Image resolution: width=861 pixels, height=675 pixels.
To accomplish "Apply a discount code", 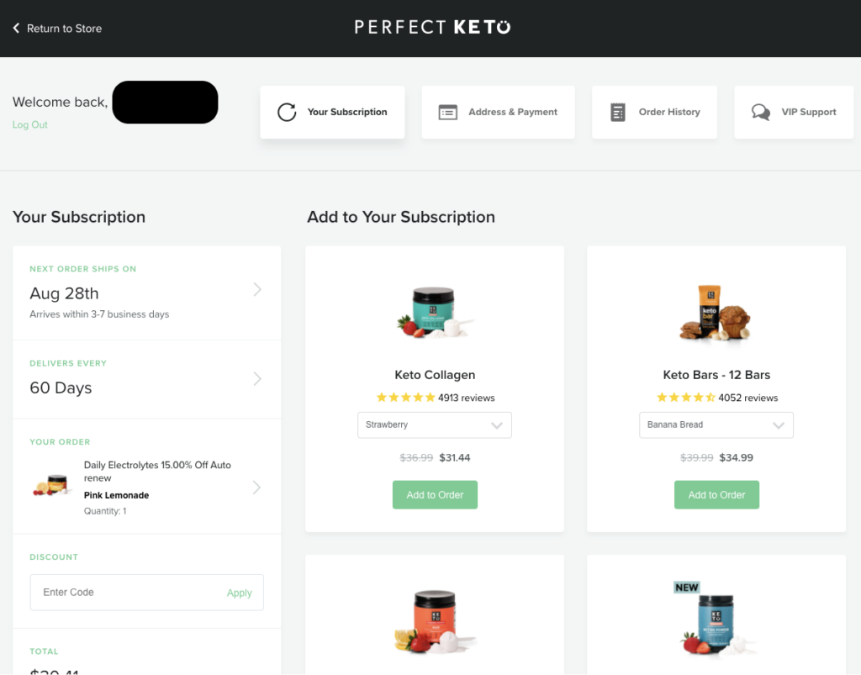I will point(239,592).
